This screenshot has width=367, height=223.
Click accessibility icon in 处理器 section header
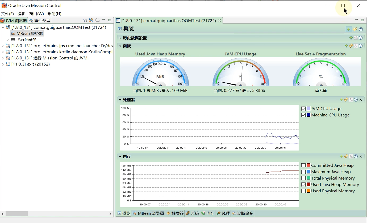[351, 100]
